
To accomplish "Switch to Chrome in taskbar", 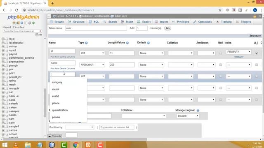I will [76, 145].
